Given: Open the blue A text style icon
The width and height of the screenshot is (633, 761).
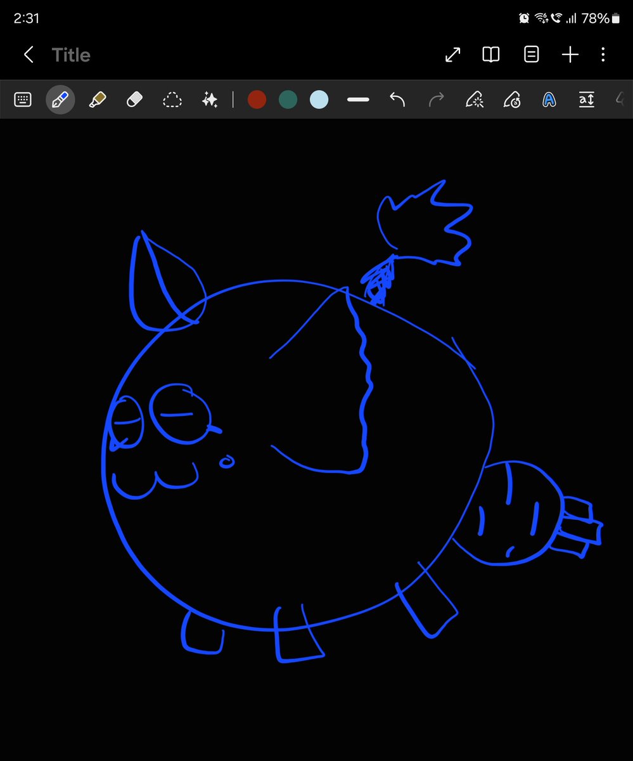Looking at the screenshot, I should coord(549,100).
